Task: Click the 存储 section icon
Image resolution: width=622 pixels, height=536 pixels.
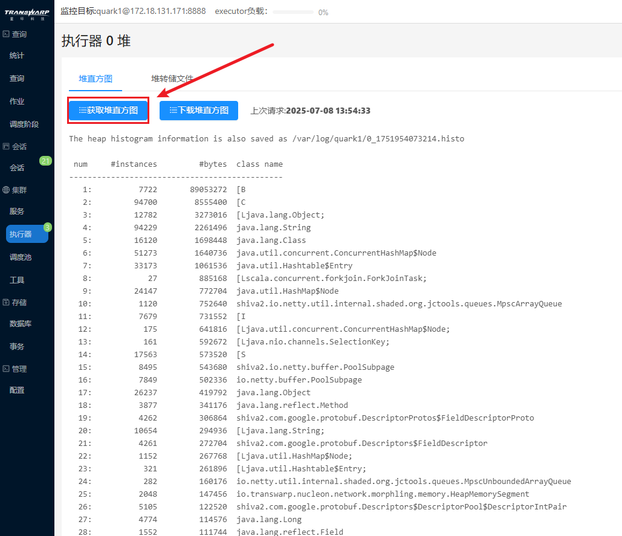Action: (x=6, y=302)
